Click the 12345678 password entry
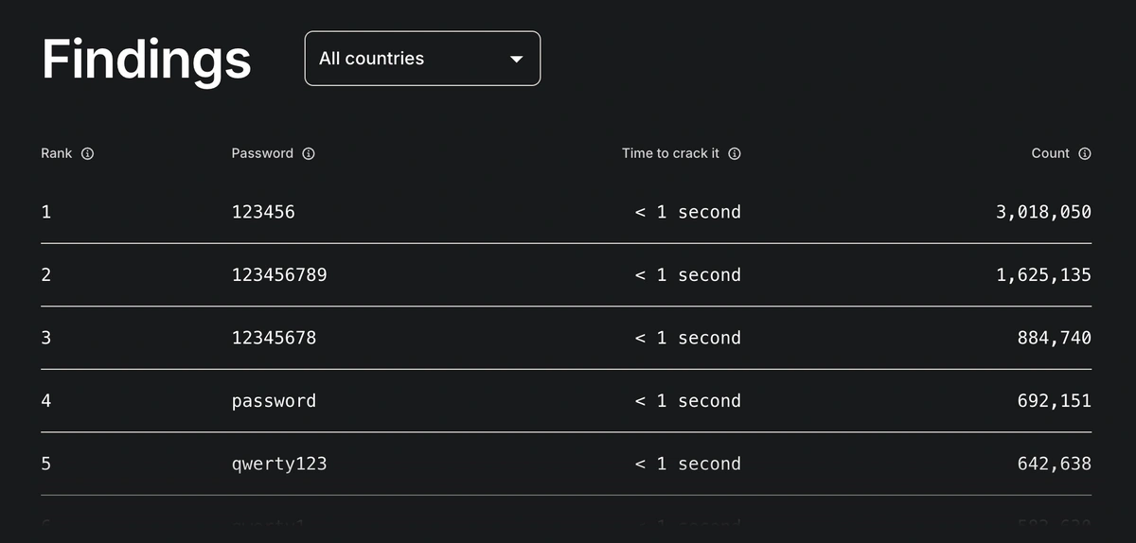 point(274,338)
